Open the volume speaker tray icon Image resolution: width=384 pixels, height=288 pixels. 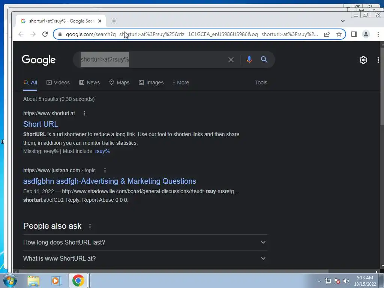(x=346, y=281)
